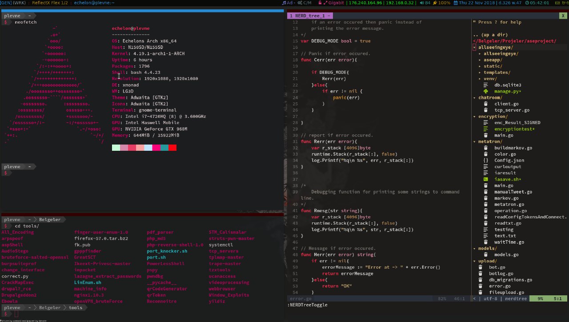Click the ReflectX Flex 1/2 layout label
The width and height of the screenshot is (569, 322).
click(x=50, y=3)
